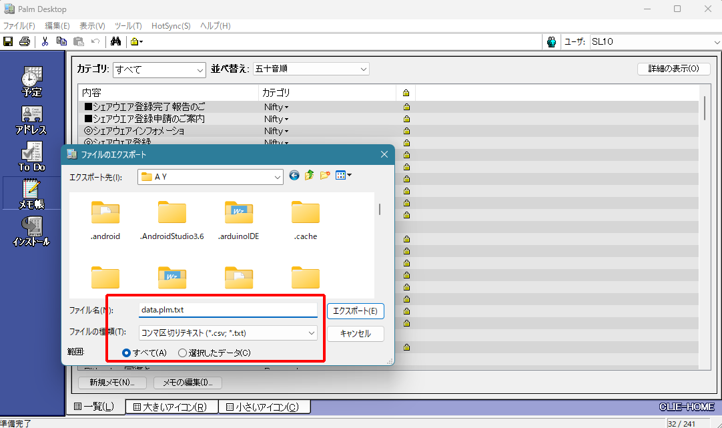Click lock column header icon
722x428 pixels.
406,93
